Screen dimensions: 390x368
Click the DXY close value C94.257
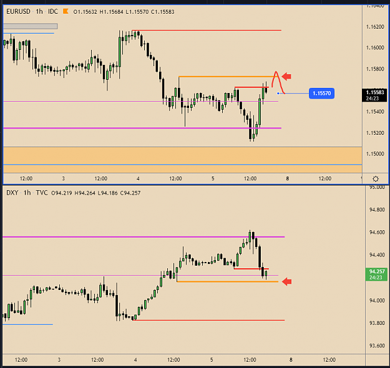pos(130,193)
